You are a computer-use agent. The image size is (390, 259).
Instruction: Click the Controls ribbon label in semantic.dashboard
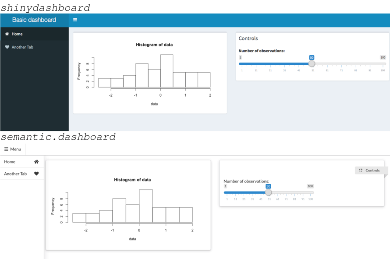[x=372, y=170]
